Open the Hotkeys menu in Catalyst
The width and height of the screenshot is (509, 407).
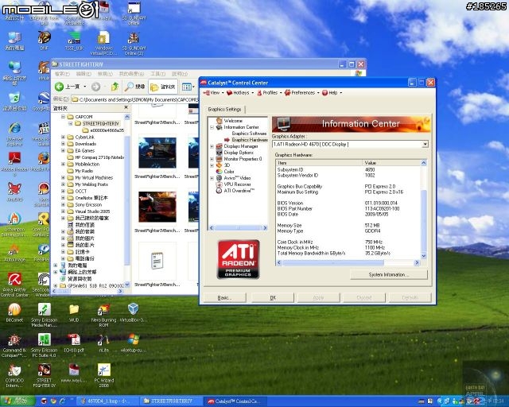coord(240,93)
